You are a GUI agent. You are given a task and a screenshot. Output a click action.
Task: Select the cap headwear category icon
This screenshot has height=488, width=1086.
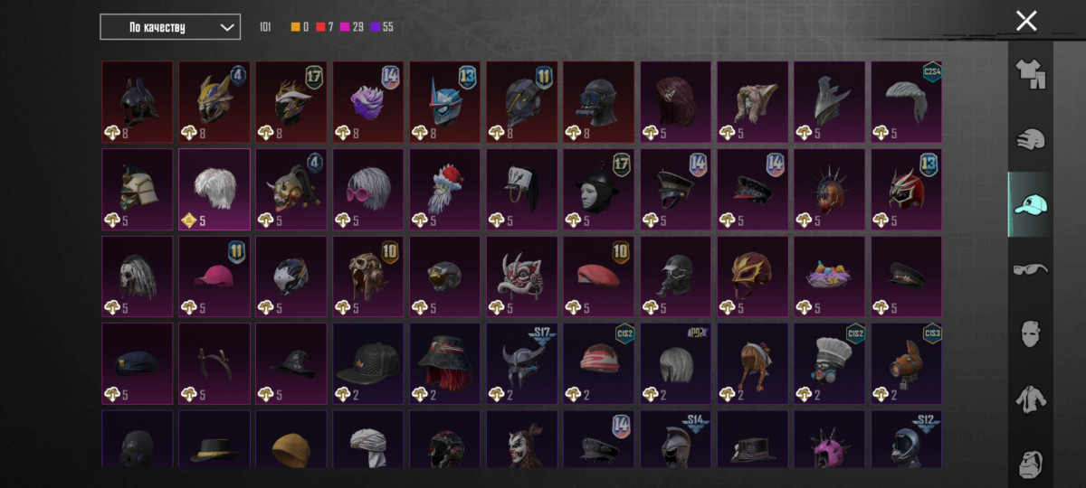(x=1030, y=204)
